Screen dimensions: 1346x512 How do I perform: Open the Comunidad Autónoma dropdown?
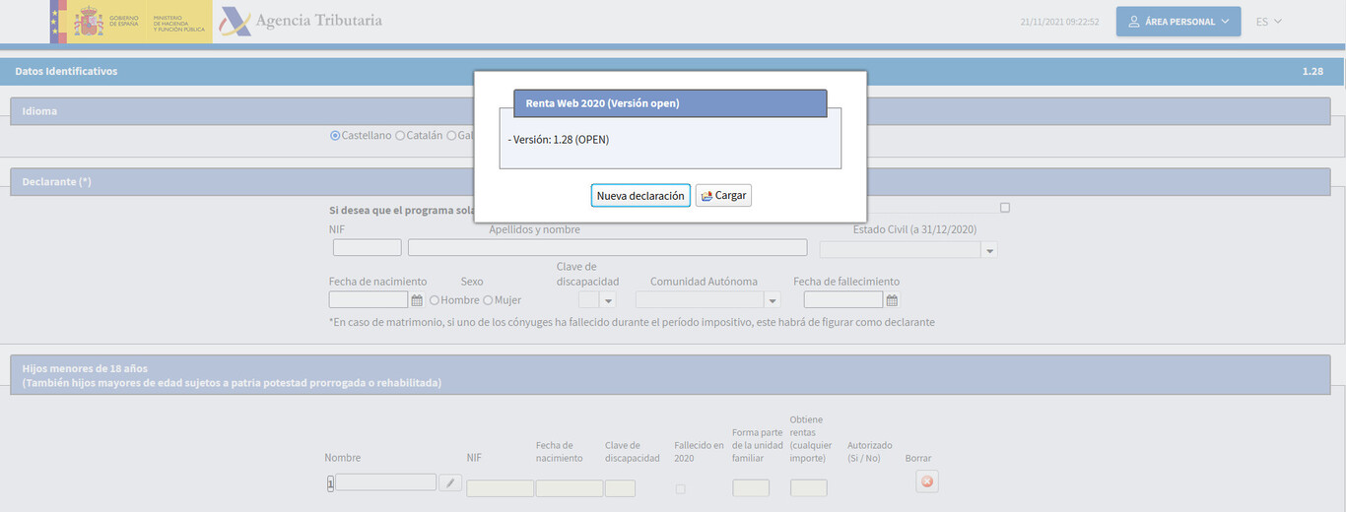(x=773, y=300)
